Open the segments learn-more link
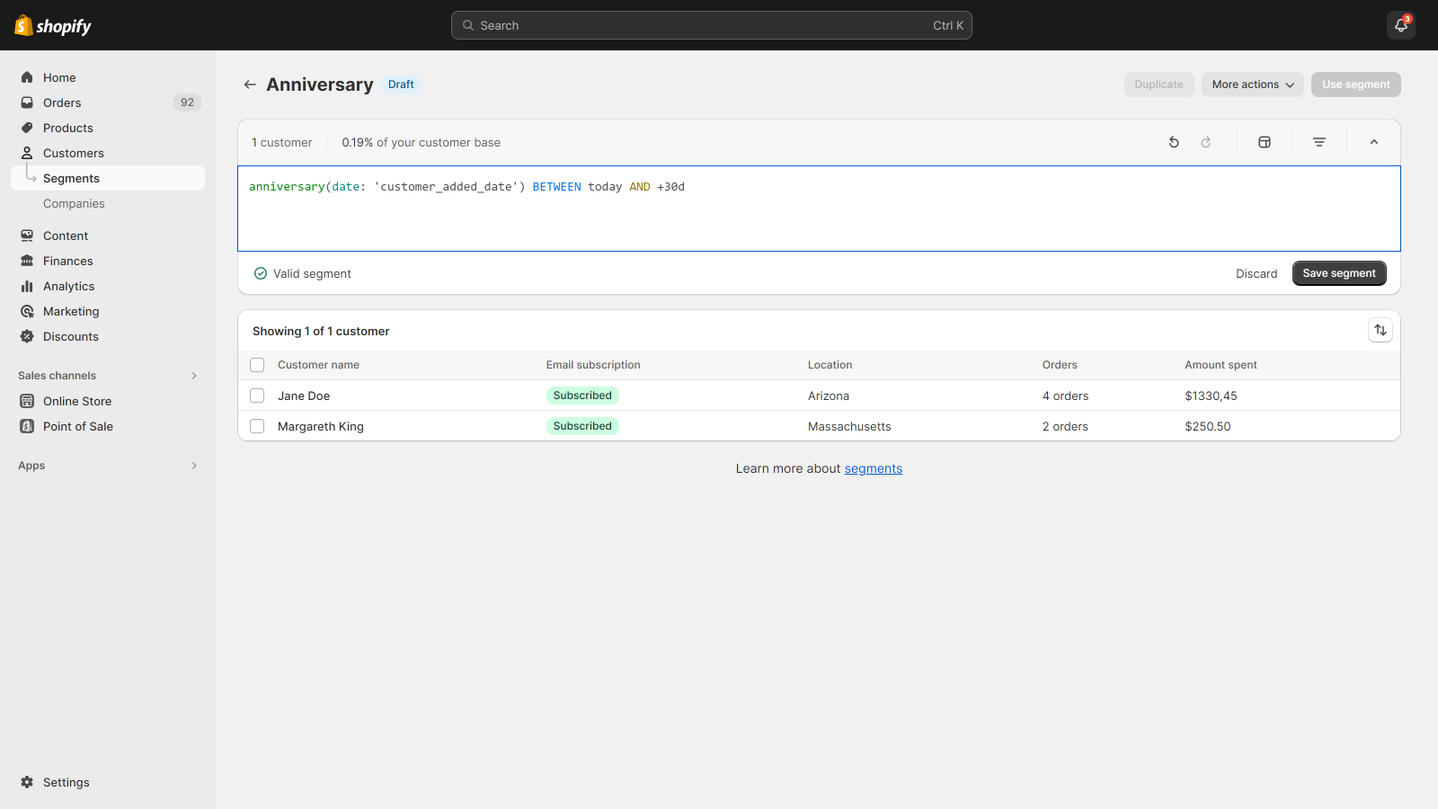 (x=873, y=467)
